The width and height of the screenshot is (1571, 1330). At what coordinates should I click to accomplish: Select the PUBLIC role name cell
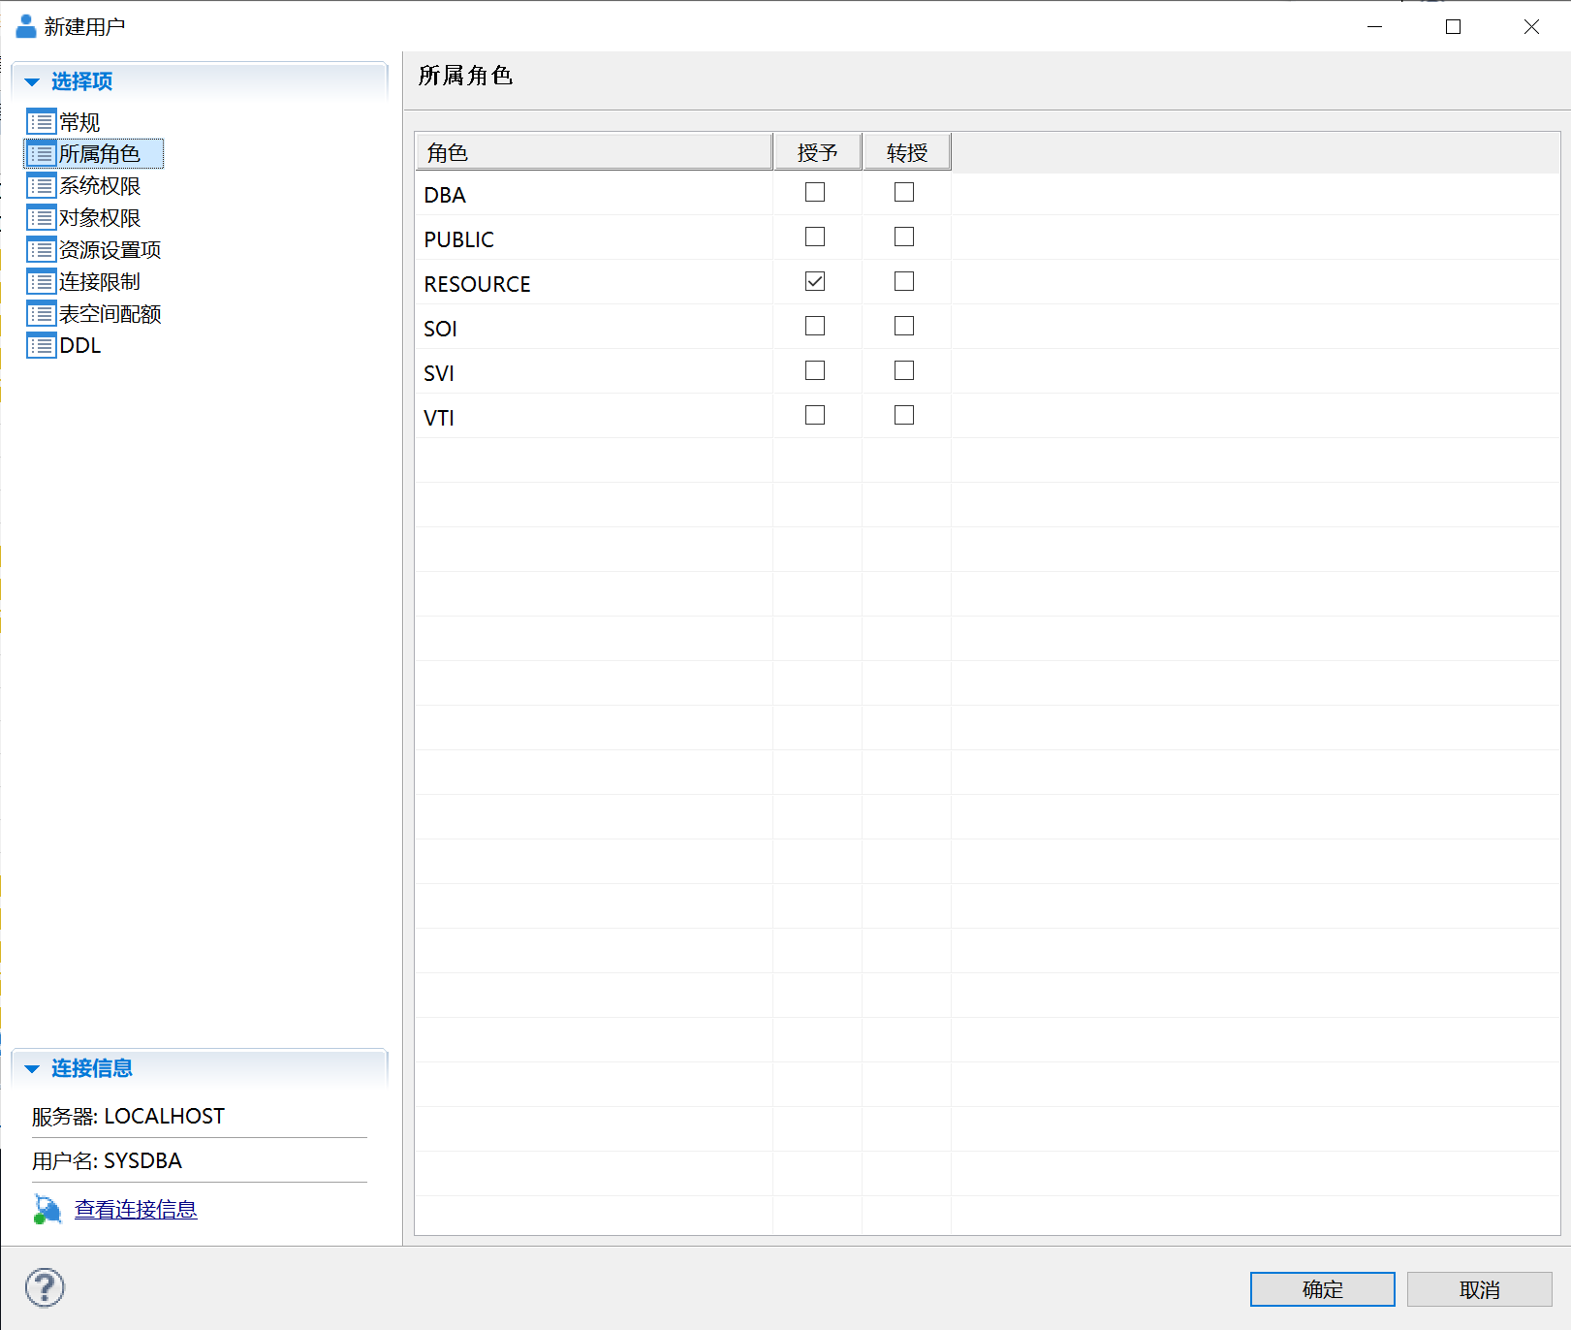click(594, 239)
